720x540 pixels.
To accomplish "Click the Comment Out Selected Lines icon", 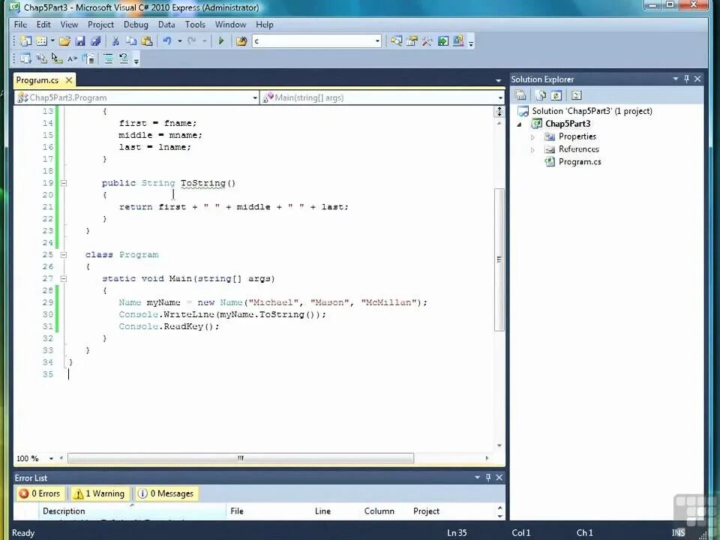I will click(108, 58).
